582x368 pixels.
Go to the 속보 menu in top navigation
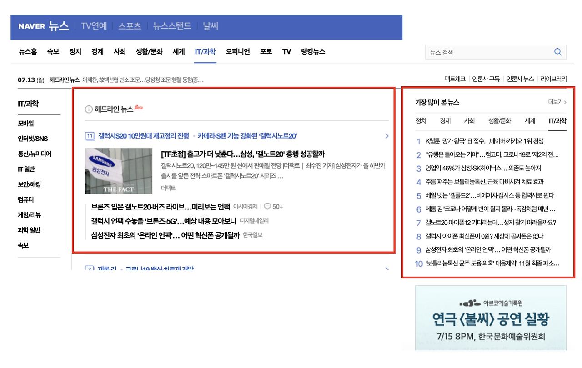pos(53,51)
